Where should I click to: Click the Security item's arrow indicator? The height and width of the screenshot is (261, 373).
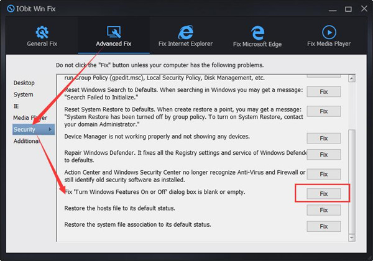[x=50, y=129]
